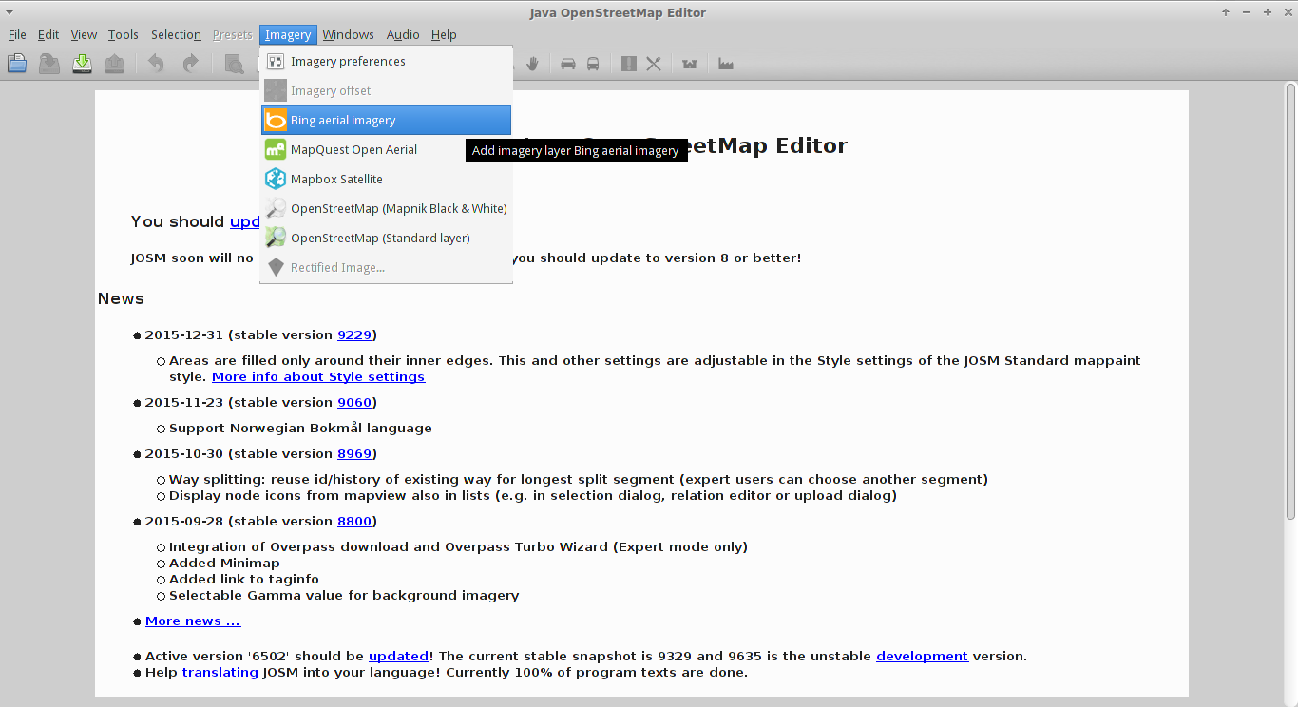Add the Bing aerial imagery layer

click(x=387, y=120)
